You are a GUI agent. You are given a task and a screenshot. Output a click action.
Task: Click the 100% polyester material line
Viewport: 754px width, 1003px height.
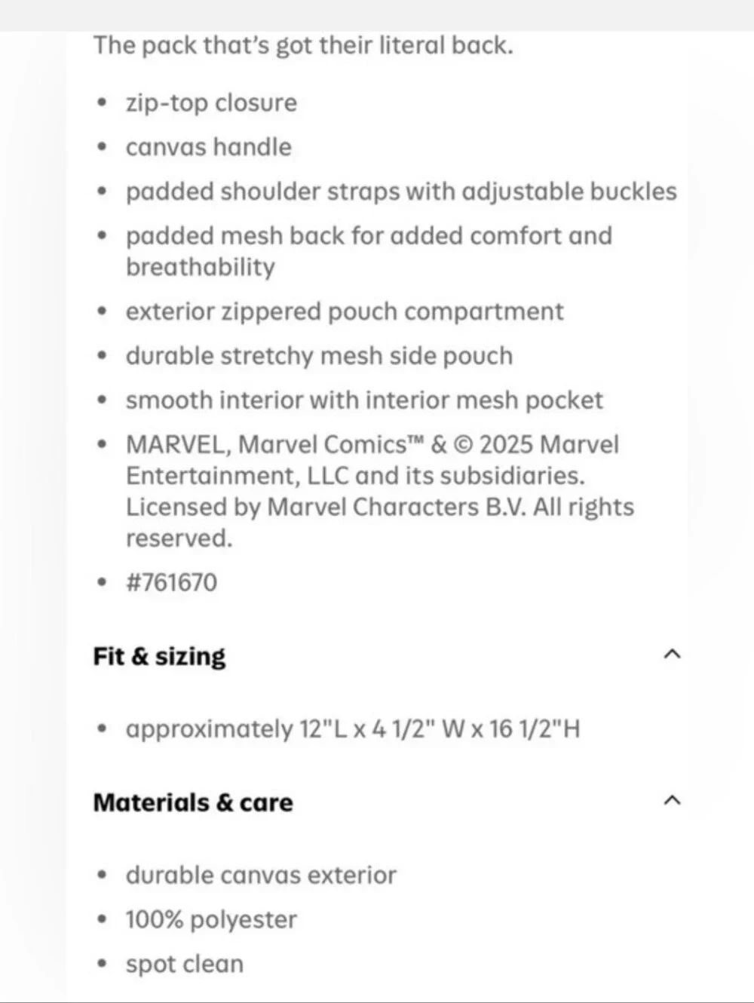click(211, 919)
